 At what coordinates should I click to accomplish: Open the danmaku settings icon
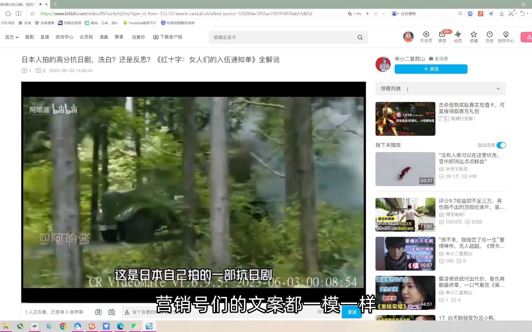click(112, 312)
